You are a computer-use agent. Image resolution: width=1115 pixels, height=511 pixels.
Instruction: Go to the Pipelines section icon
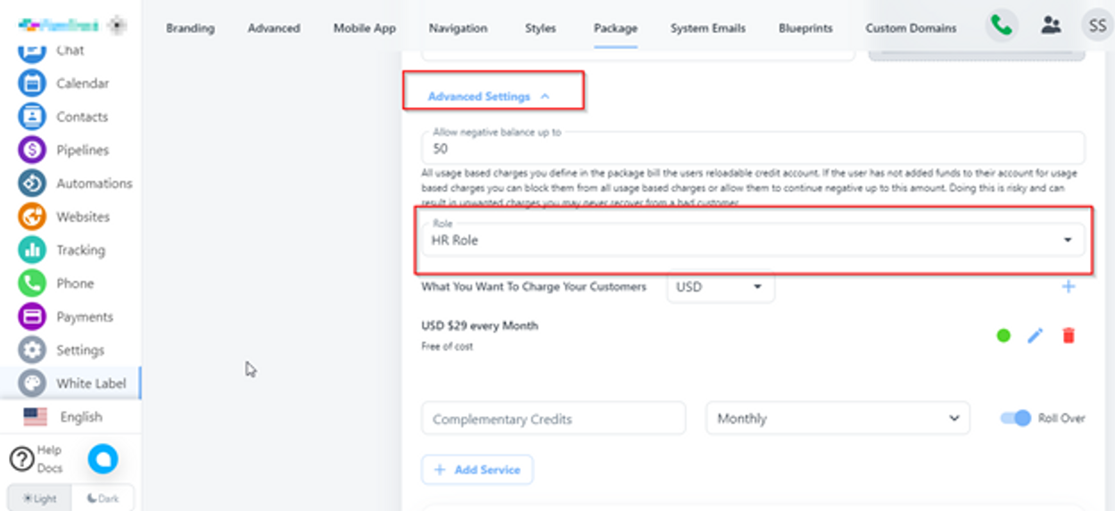[32, 150]
